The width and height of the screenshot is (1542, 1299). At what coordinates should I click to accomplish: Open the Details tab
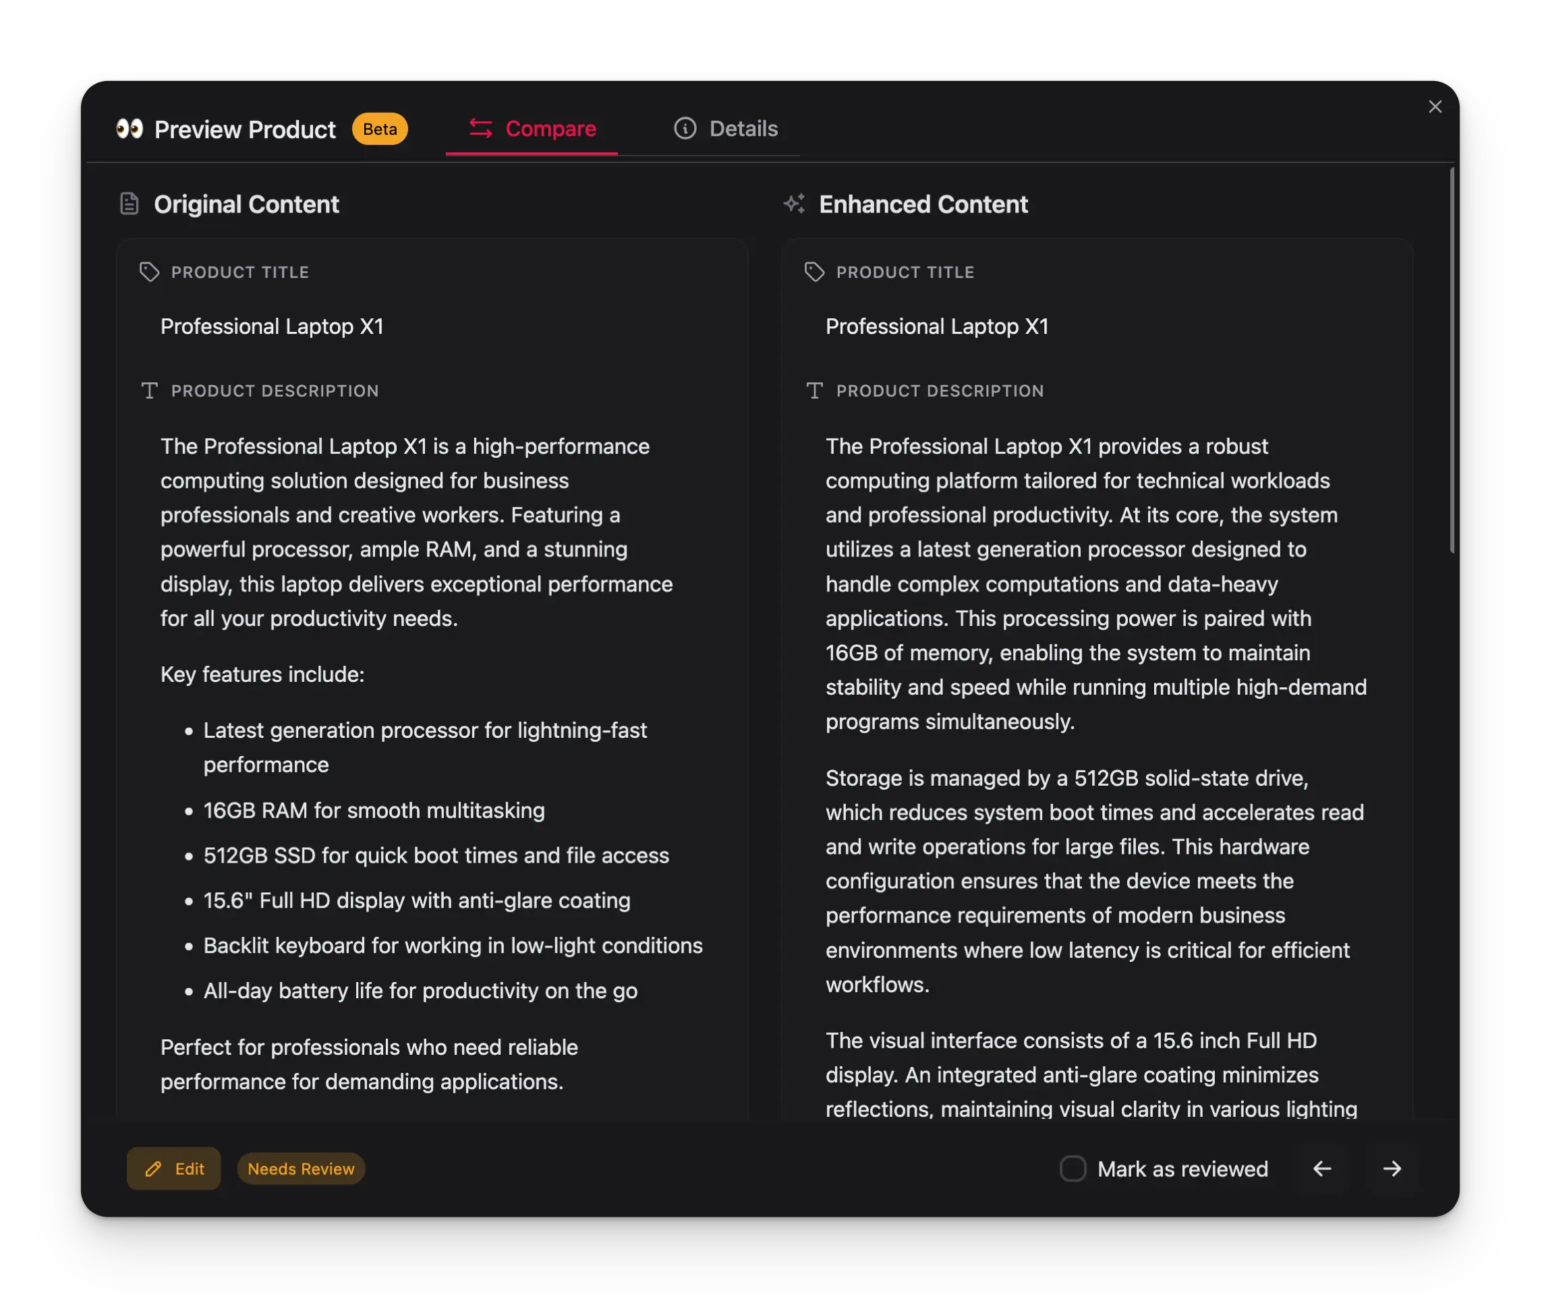click(743, 129)
